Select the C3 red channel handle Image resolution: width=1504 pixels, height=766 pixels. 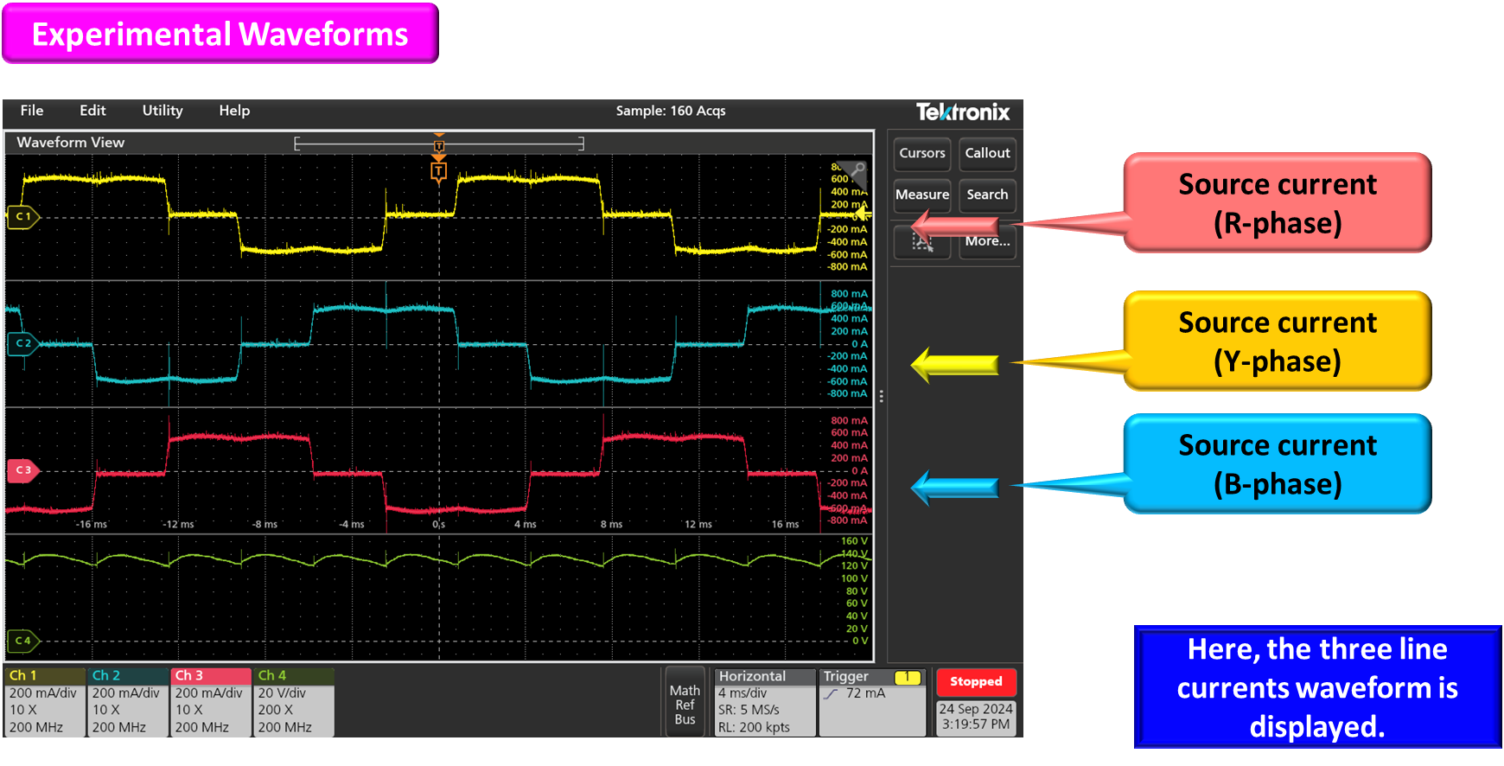coord(22,470)
